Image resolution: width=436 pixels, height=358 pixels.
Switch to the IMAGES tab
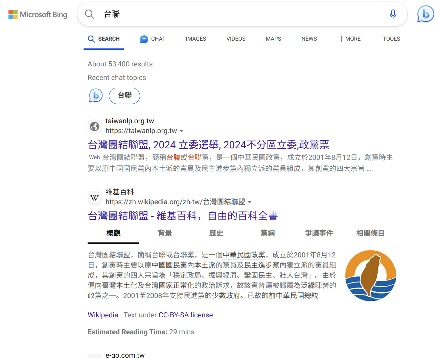tap(196, 39)
